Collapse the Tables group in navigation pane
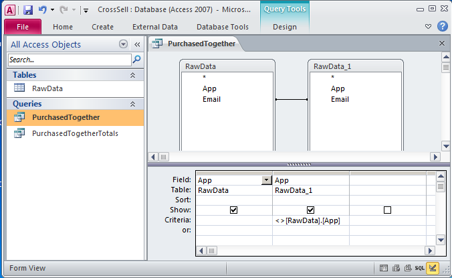 tap(132, 76)
